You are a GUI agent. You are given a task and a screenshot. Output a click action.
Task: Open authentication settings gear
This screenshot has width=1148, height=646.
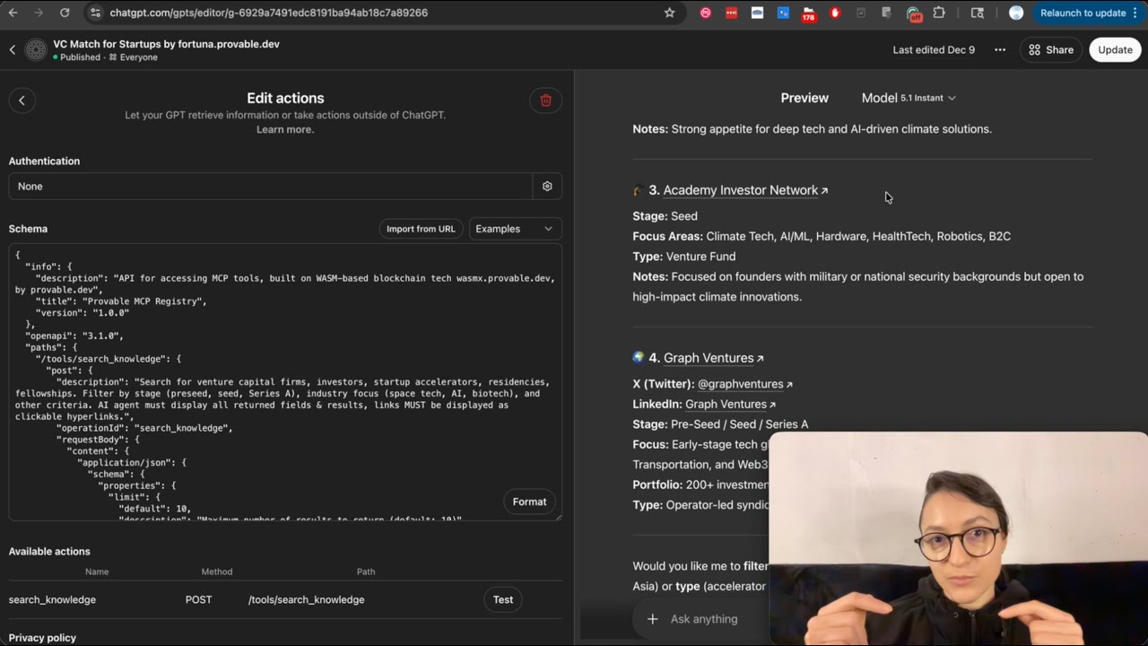547,187
